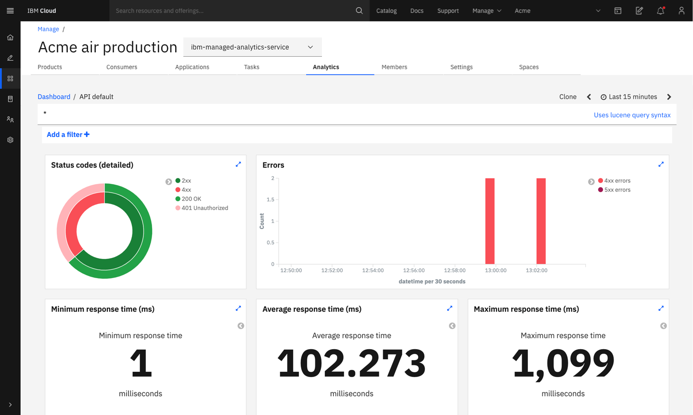Open the hamburger navigation menu
This screenshot has width=693, height=415.
click(x=10, y=11)
